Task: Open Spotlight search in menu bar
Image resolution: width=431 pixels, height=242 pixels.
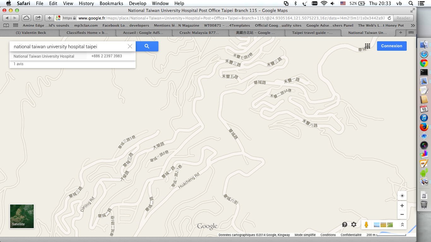Action: (x=410, y=3)
